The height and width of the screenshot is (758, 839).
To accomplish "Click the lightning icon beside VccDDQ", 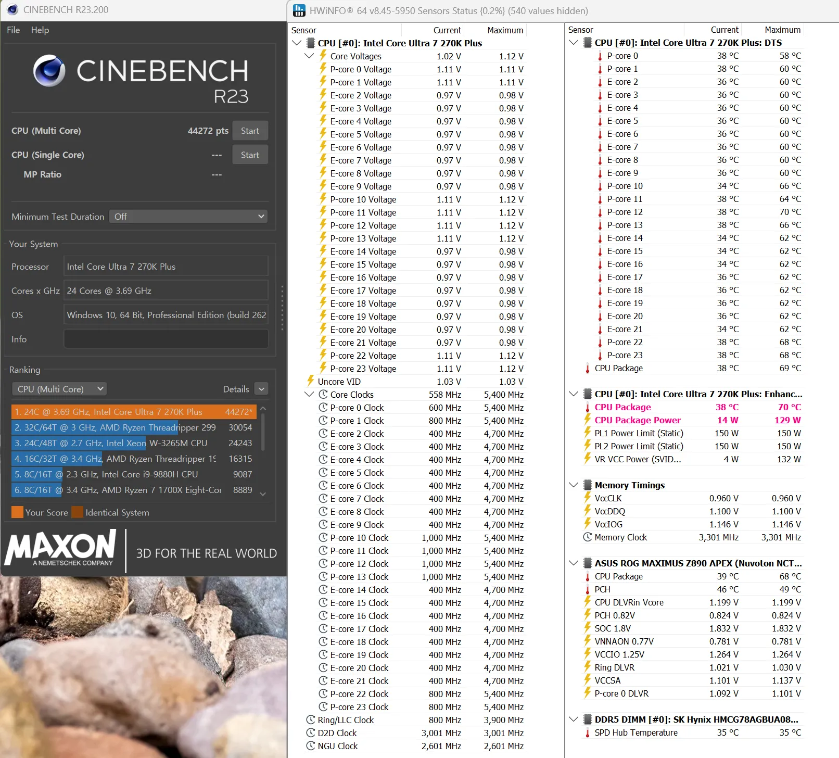I will coord(588,511).
